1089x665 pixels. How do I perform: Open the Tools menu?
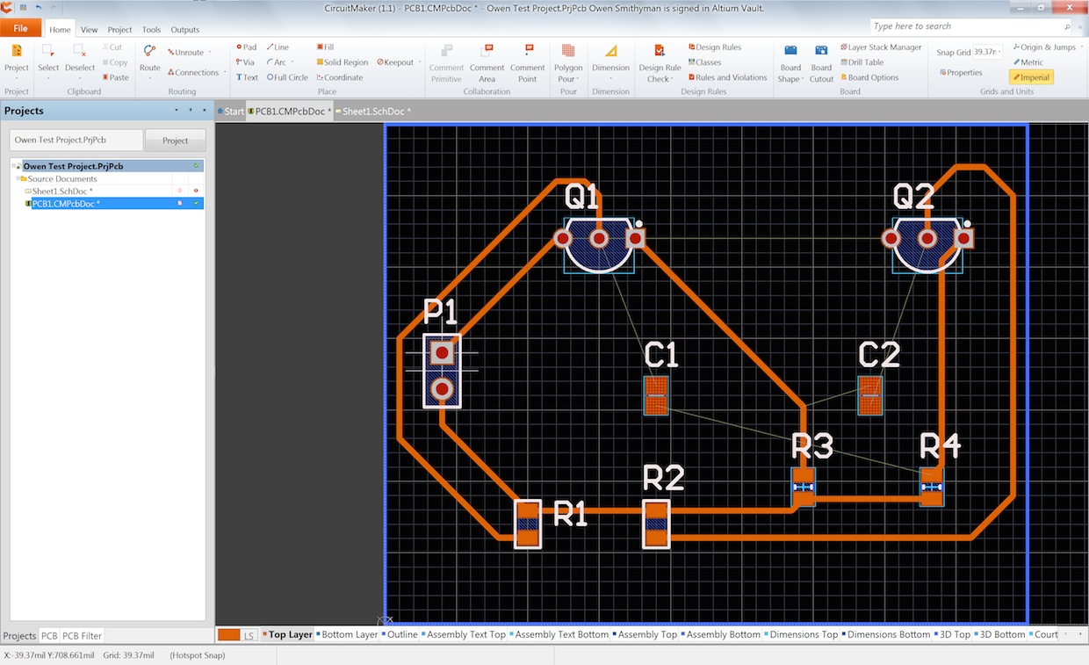[x=151, y=29]
